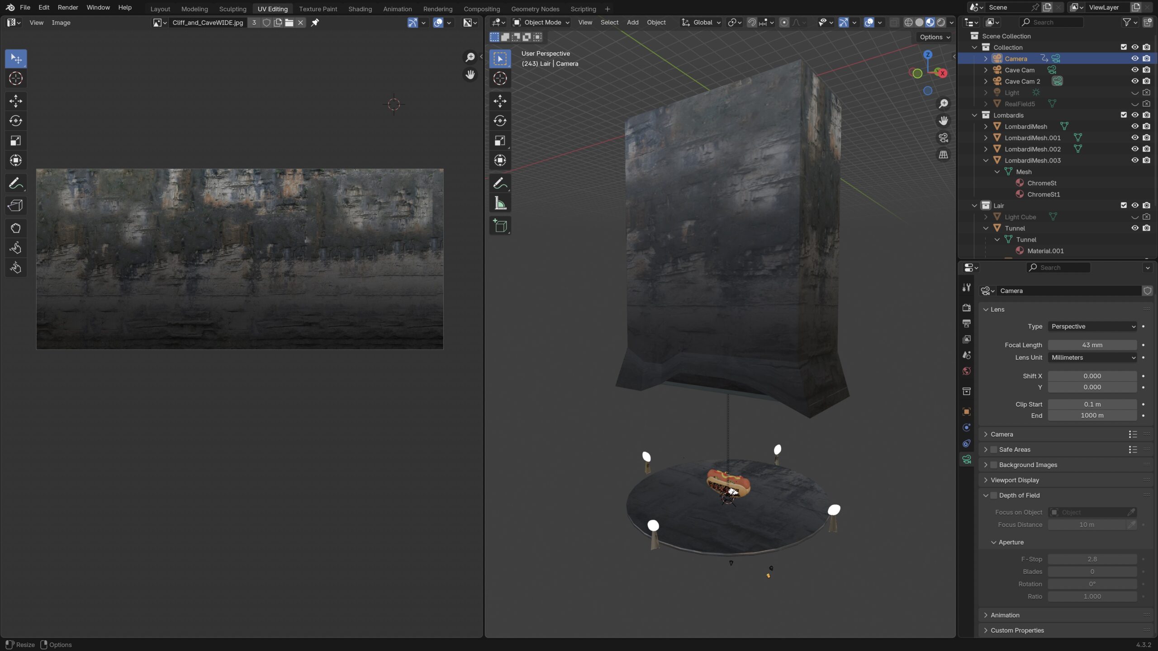Click the Options button in the viewport

933,37
